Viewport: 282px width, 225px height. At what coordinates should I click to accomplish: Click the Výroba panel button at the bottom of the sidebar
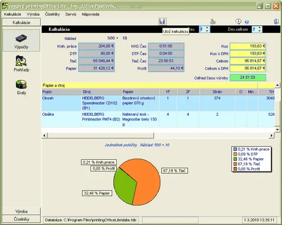pyautogui.click(x=21, y=211)
